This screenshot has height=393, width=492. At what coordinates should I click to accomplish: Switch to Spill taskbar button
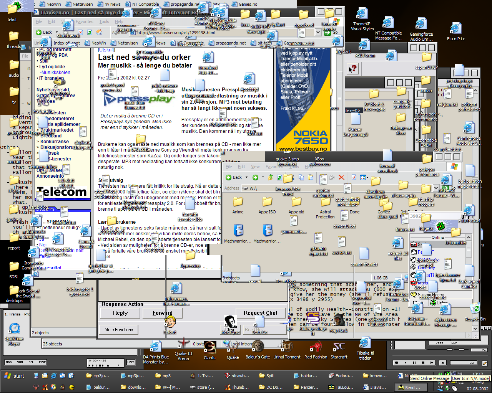(266, 376)
